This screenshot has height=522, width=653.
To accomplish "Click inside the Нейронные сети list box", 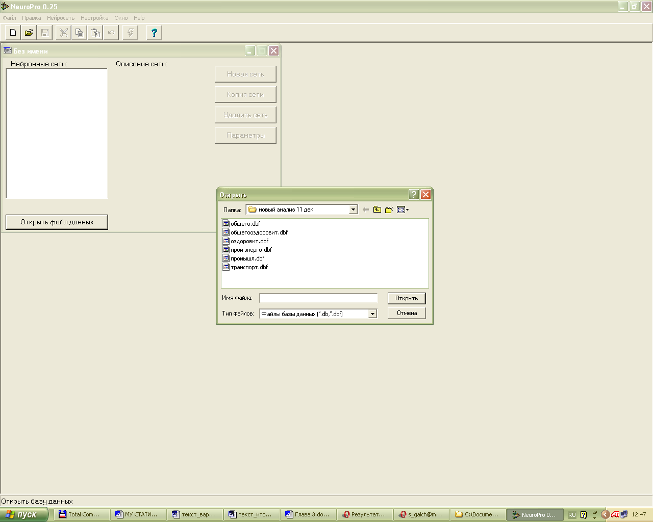I will click(x=57, y=133).
